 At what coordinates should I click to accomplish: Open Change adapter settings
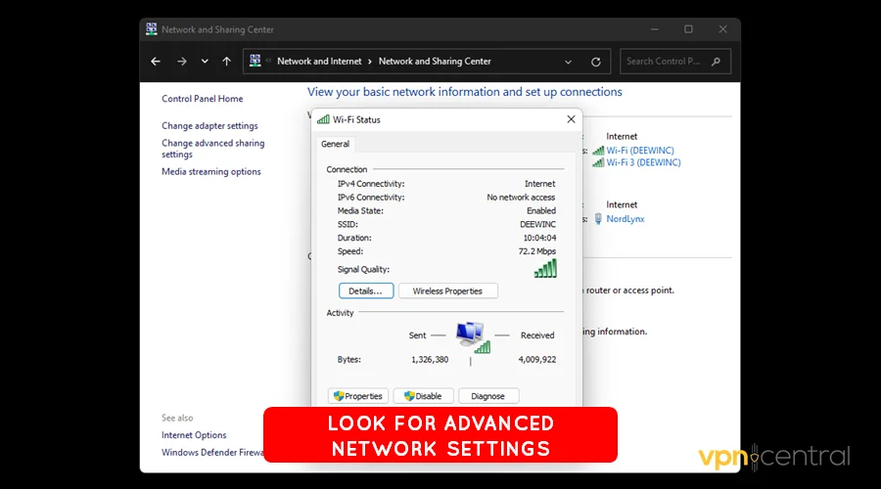point(209,126)
